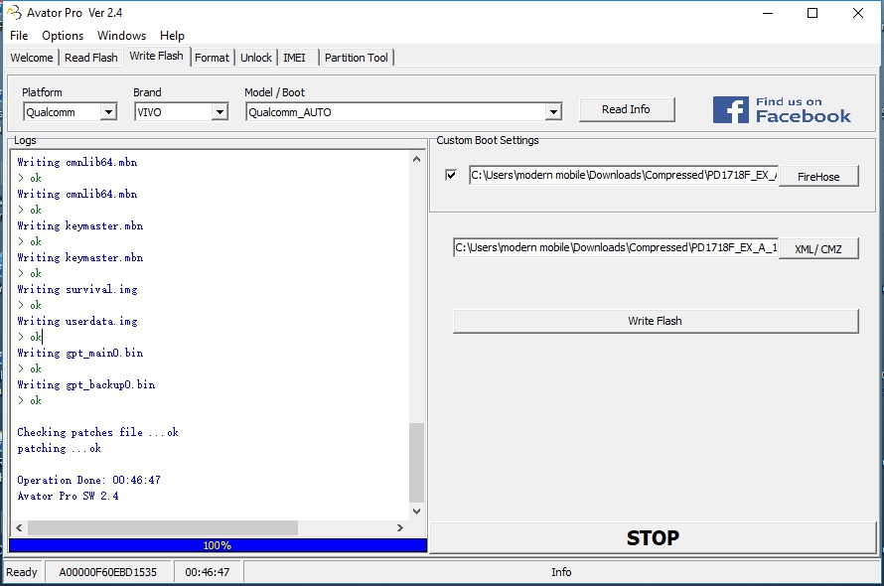Toggle the custom FireHose boot checkbox
The width and height of the screenshot is (884, 586).
451,175
